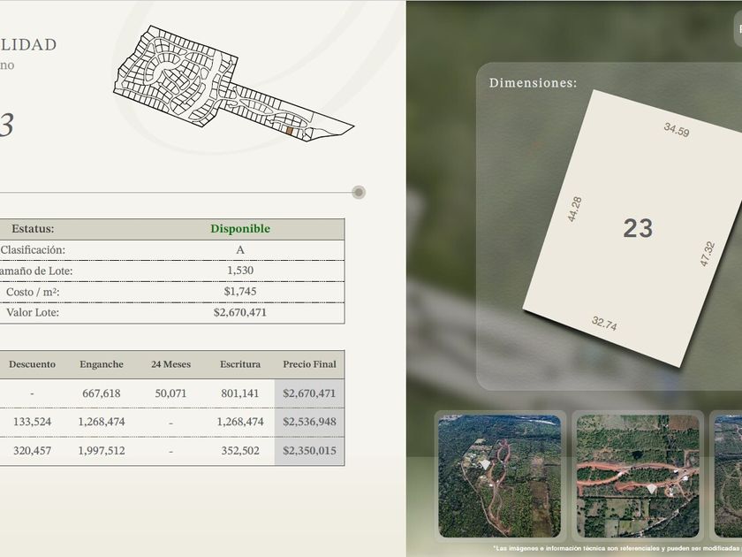Click the 24 Meses column header
Screen dimensions: 742x557
point(170,364)
